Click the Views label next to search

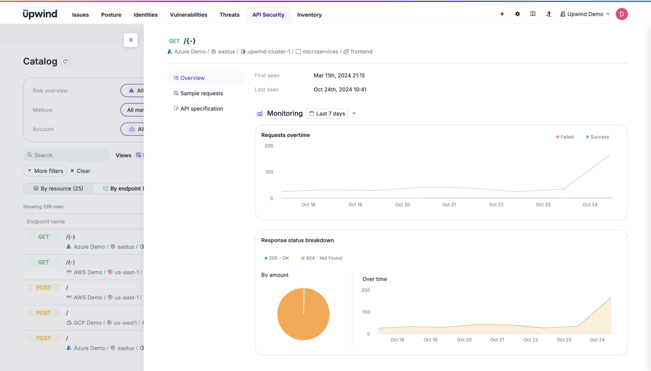point(123,155)
